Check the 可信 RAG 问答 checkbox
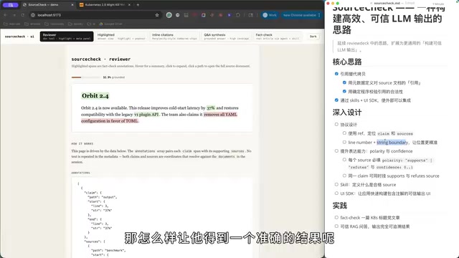The width and height of the screenshot is (459, 258). (x=336, y=226)
